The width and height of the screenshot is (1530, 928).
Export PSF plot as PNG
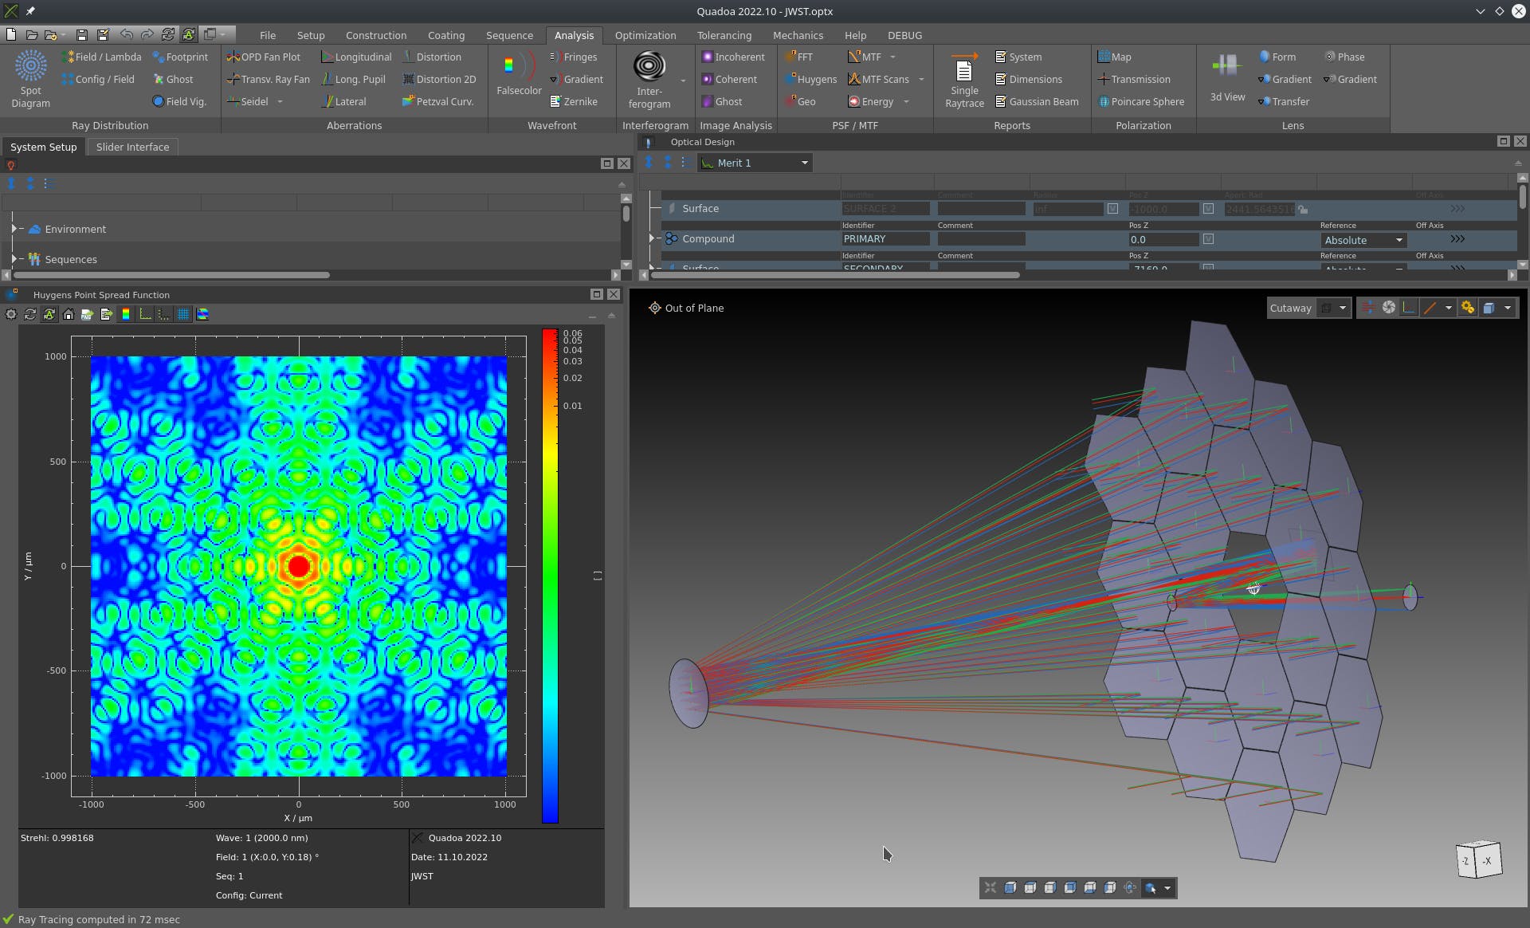88,314
